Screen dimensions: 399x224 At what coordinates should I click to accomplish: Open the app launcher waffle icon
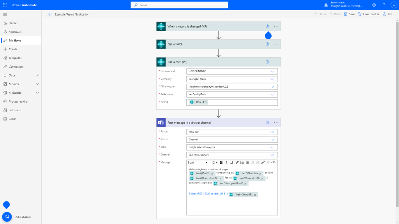point(5,5)
